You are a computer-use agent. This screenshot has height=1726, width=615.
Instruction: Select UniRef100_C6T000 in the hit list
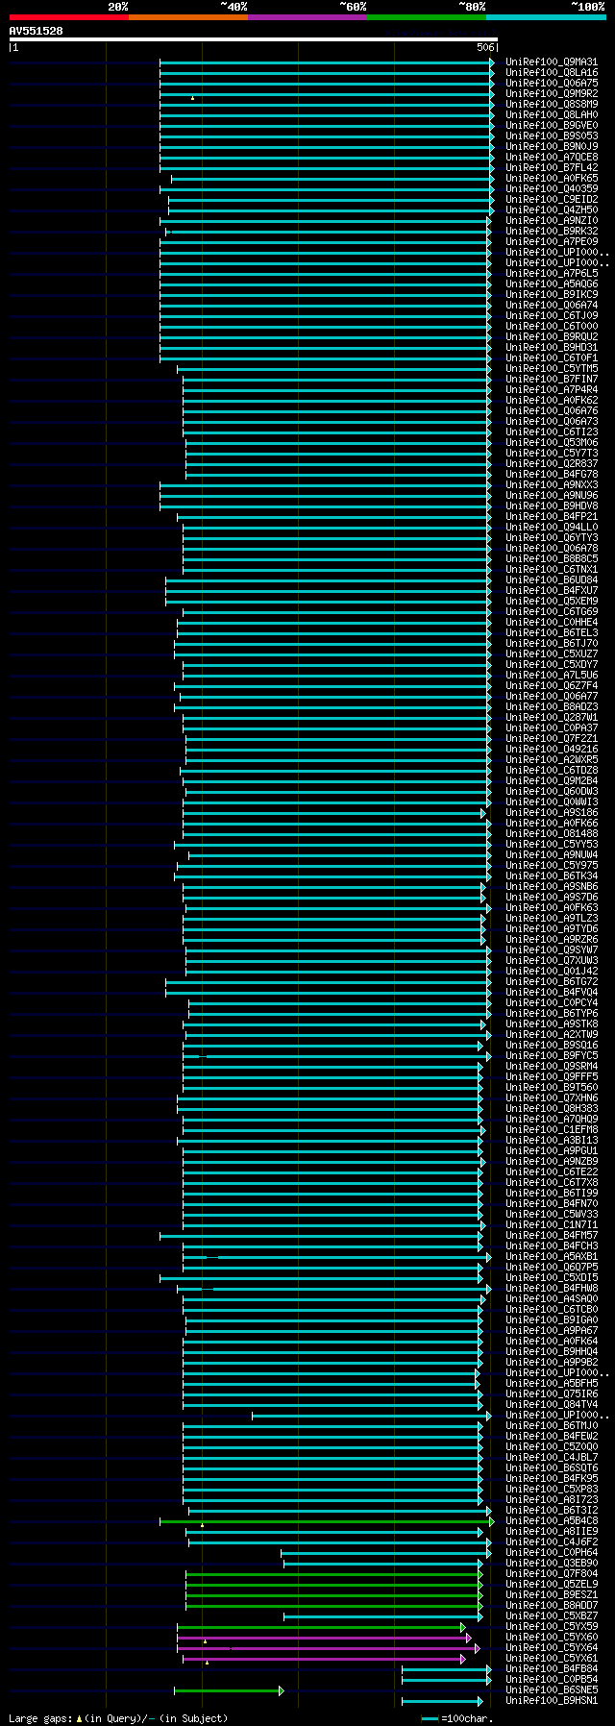click(x=552, y=327)
